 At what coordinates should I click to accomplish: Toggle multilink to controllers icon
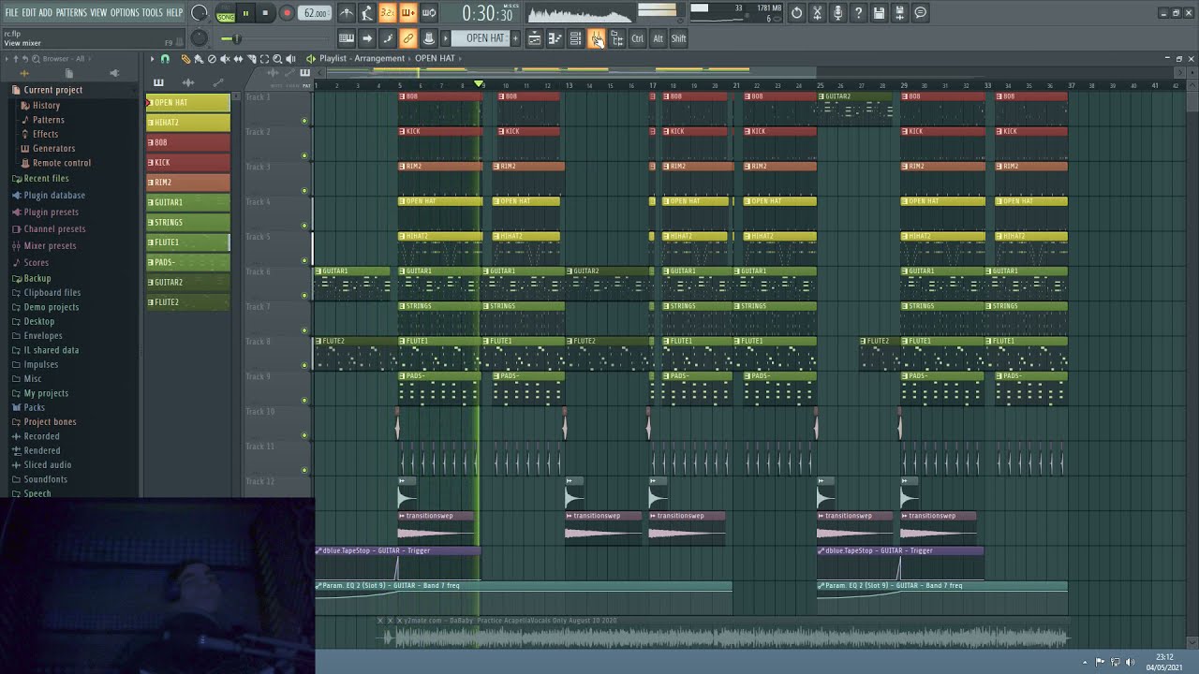[429, 38]
